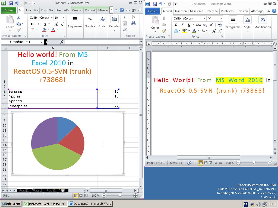Click the strikethrough icon in Word

click(198, 25)
